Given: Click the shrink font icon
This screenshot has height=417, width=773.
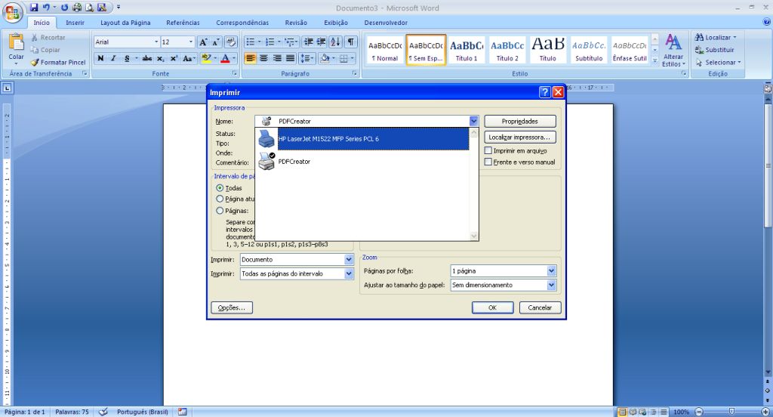Looking at the screenshot, I should point(216,42).
